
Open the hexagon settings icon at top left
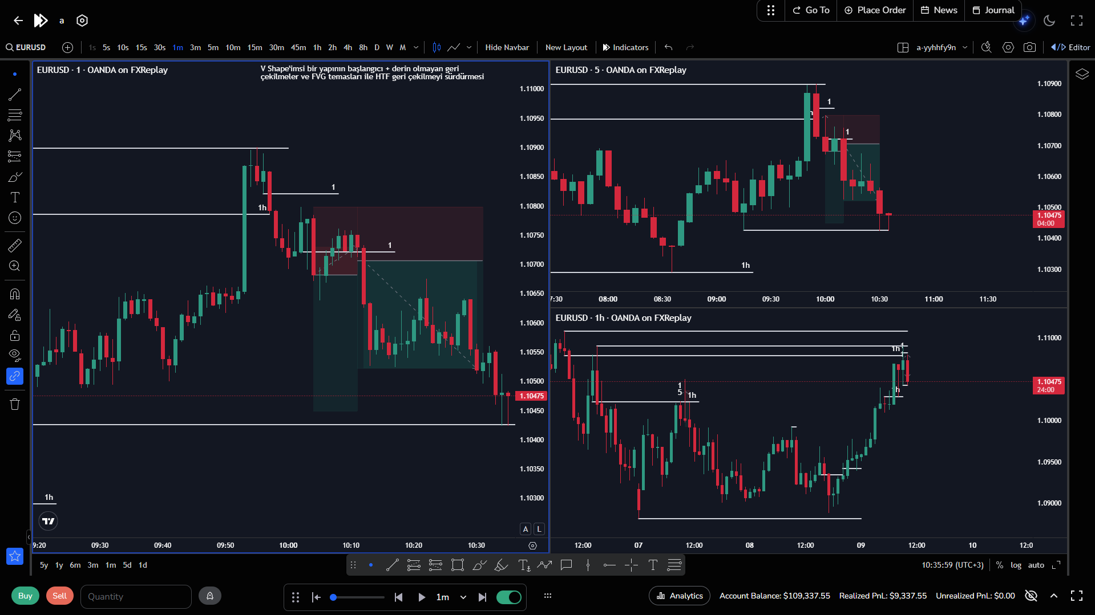82,21
